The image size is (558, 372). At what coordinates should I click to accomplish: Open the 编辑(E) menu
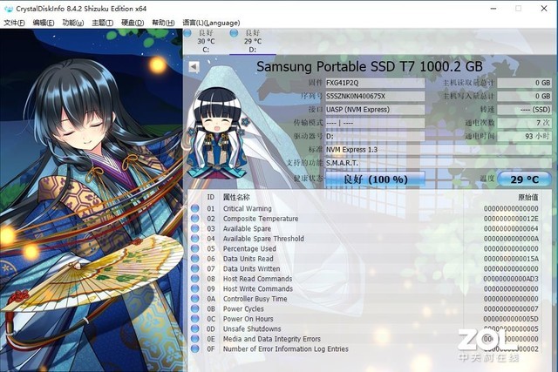click(44, 23)
